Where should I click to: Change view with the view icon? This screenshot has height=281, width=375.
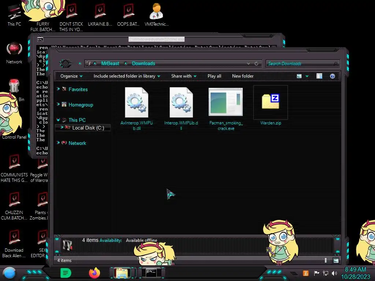click(x=299, y=76)
